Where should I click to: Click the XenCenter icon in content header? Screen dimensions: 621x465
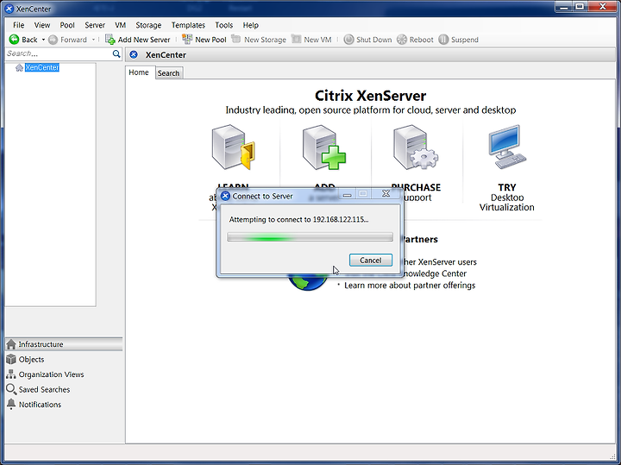(134, 54)
